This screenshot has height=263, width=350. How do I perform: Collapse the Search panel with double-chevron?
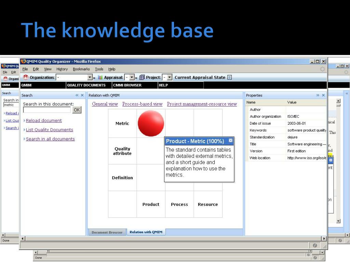click(77, 95)
